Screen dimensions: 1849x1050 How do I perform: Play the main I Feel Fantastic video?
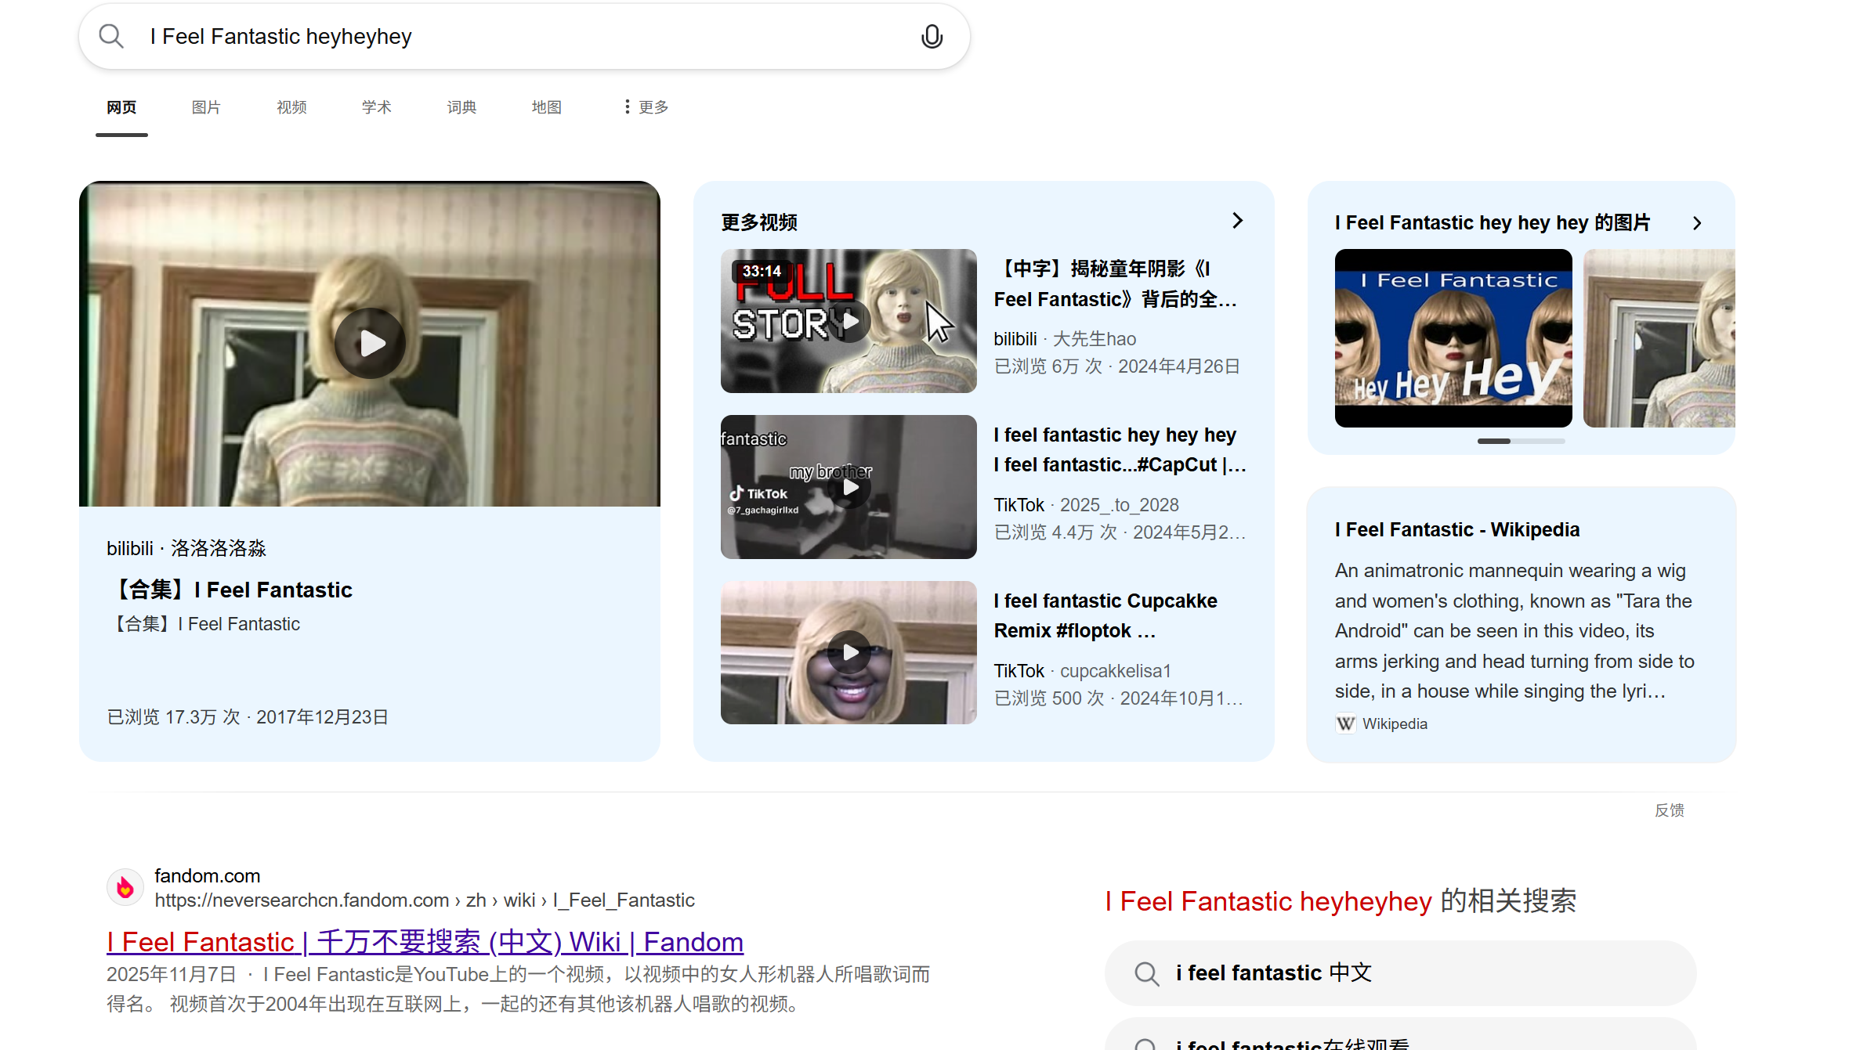(x=370, y=343)
